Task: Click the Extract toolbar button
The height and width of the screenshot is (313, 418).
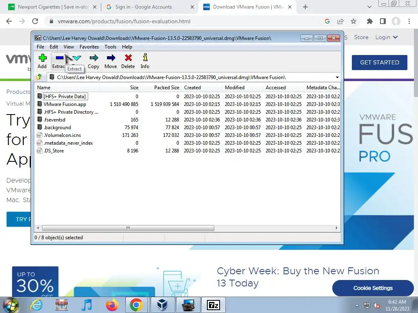Action: [x=59, y=61]
